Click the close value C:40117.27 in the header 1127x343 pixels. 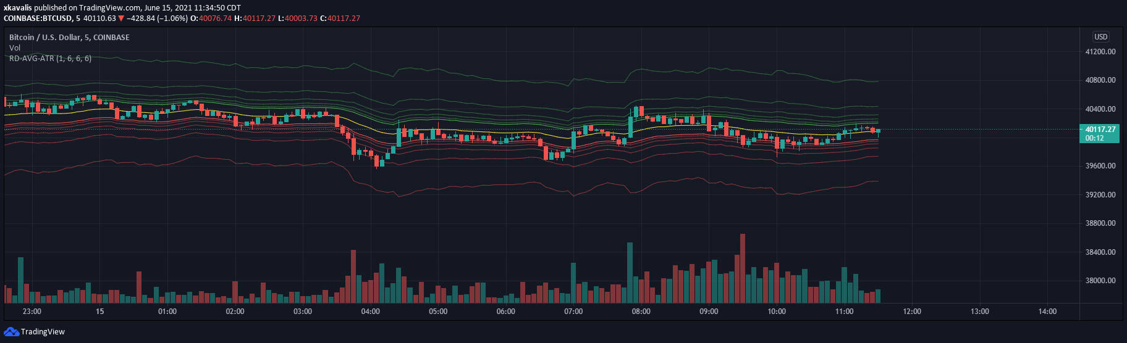click(340, 19)
